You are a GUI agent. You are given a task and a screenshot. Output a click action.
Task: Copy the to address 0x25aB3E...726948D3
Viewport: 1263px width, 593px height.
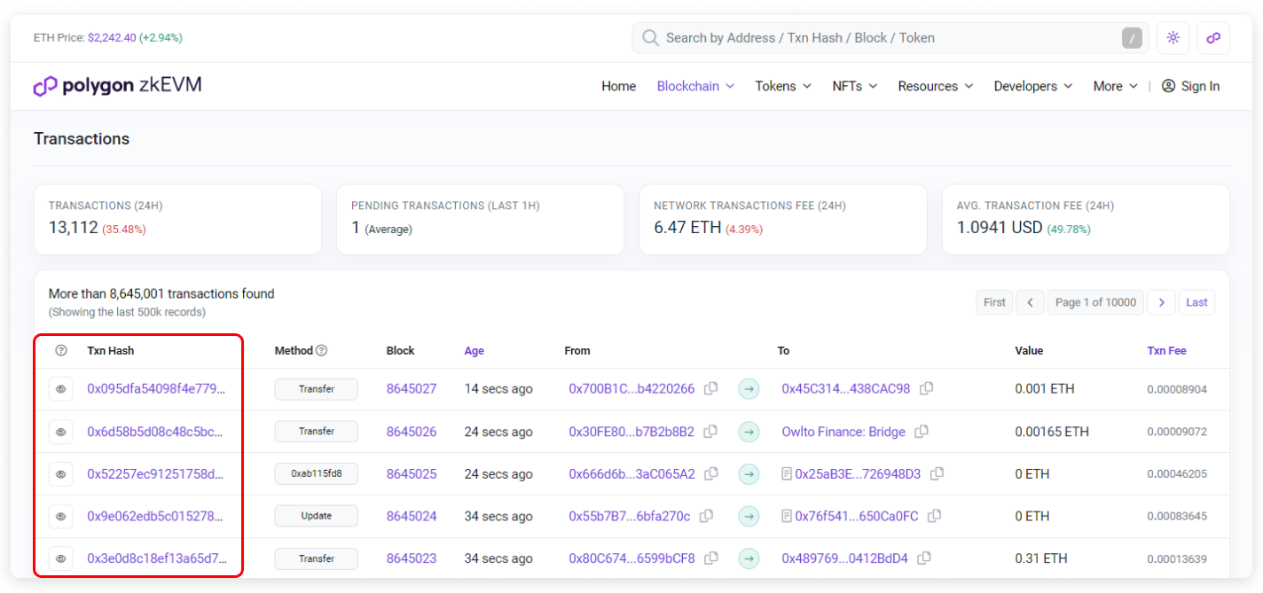click(x=937, y=474)
